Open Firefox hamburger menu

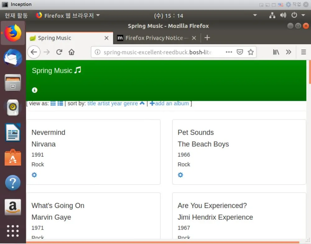point(304,52)
